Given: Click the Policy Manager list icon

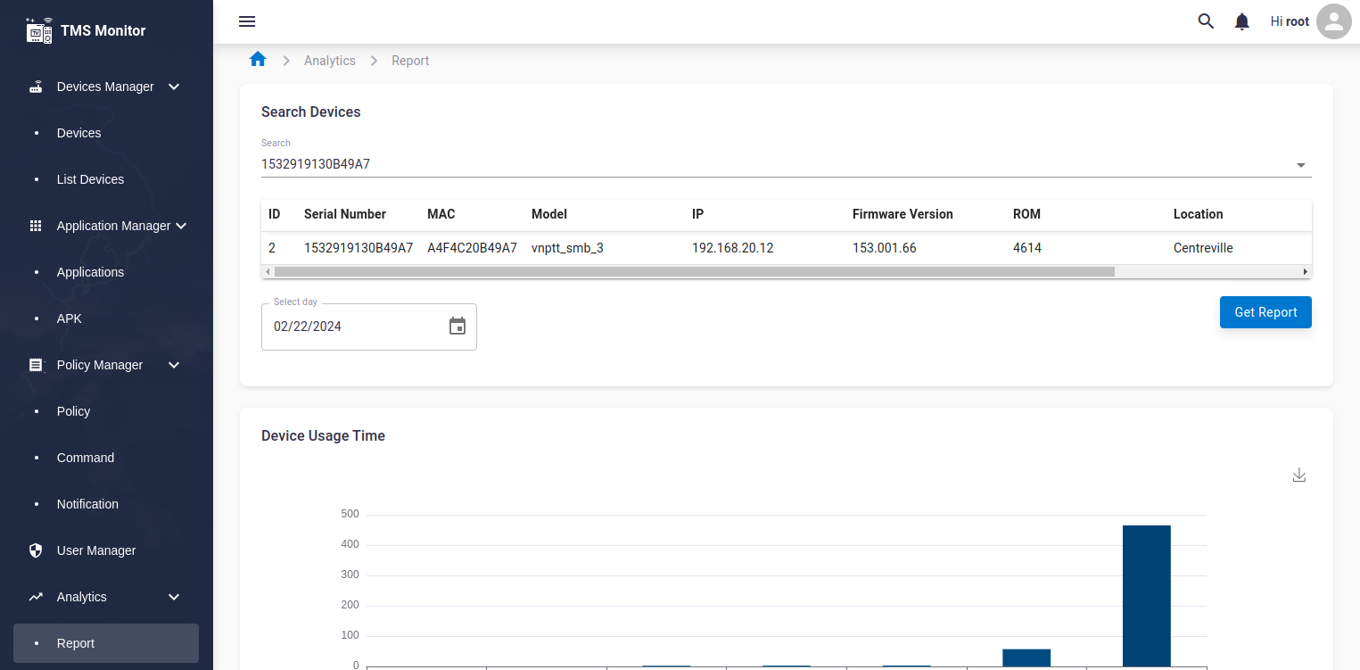Looking at the screenshot, I should [x=36, y=365].
